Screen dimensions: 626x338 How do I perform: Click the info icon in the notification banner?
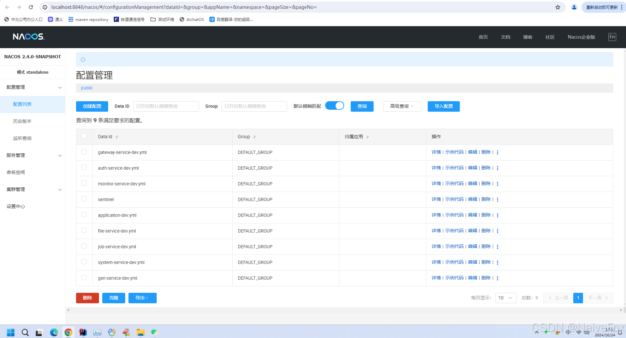(x=83, y=59)
